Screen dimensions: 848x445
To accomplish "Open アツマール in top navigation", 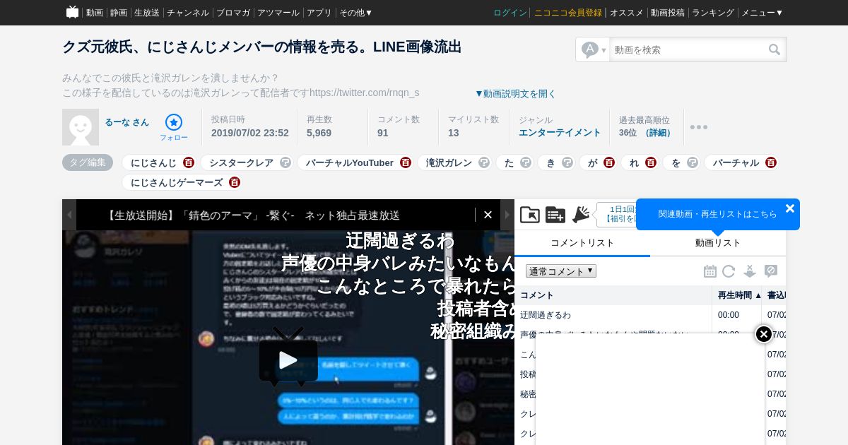I will point(278,13).
